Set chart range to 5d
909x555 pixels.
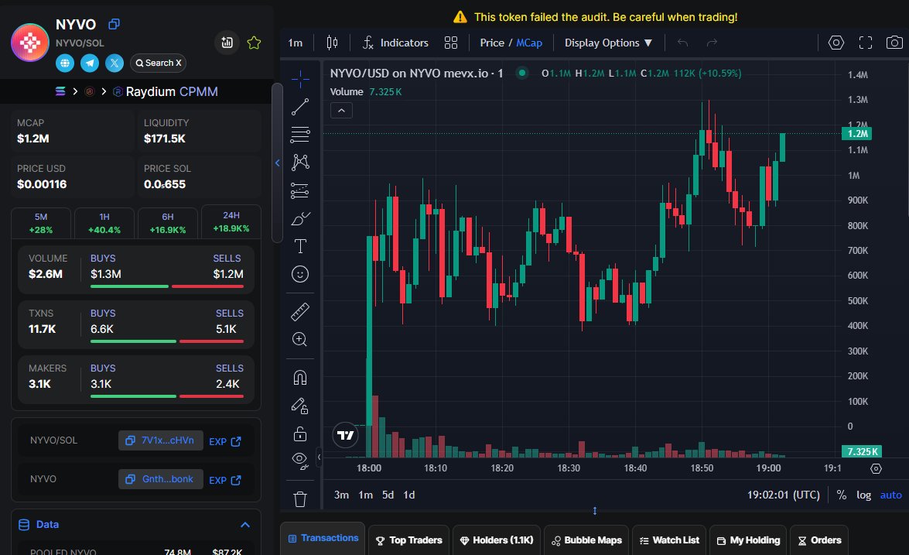[388, 495]
